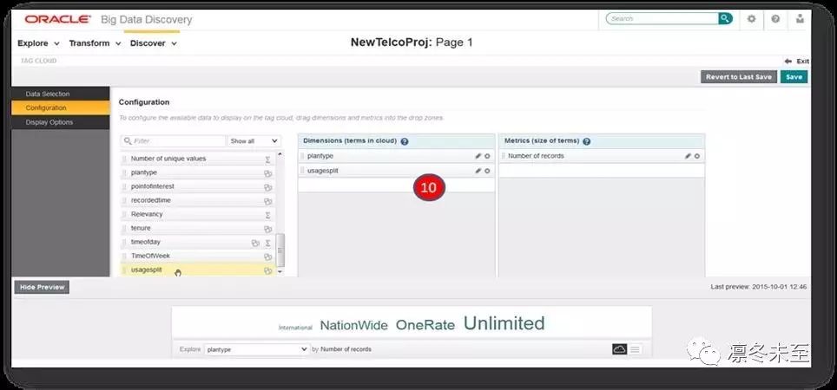This screenshot has height=390, width=837.
Task: Click the attribute list scroll-down arrow
Action: (280, 272)
